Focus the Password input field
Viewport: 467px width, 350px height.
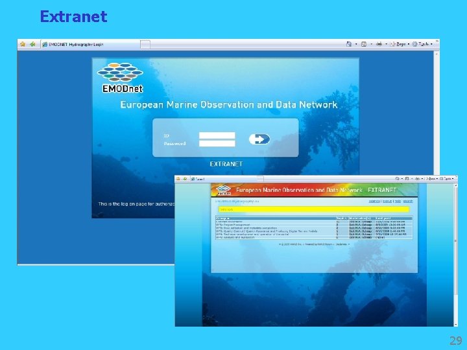[x=217, y=143]
